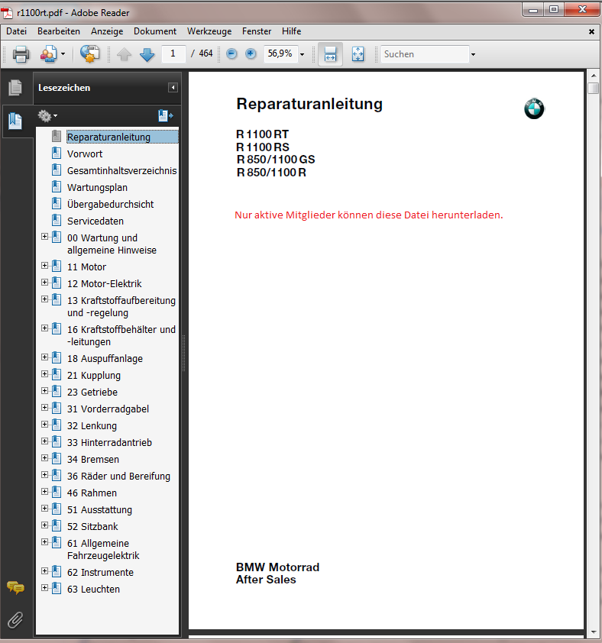
Task: Open the attachments paperclip icon
Action: [x=15, y=620]
